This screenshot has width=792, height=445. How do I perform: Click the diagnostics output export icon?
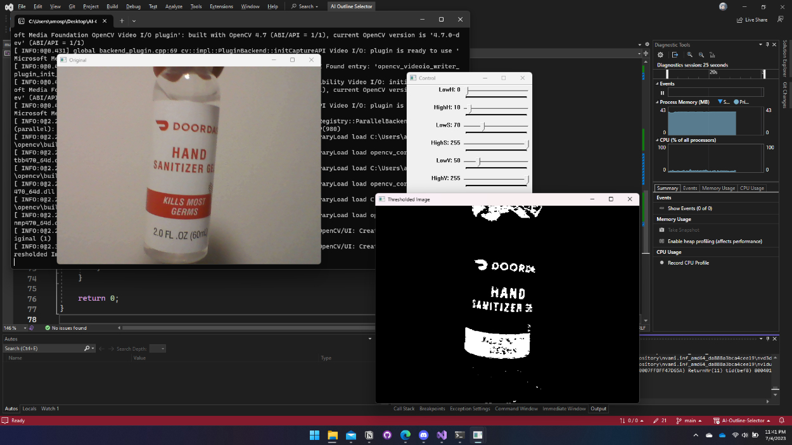coord(675,55)
